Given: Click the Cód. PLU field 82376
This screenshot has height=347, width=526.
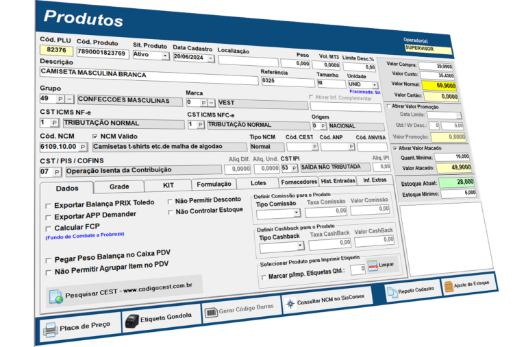Looking at the screenshot, I should pos(56,50).
